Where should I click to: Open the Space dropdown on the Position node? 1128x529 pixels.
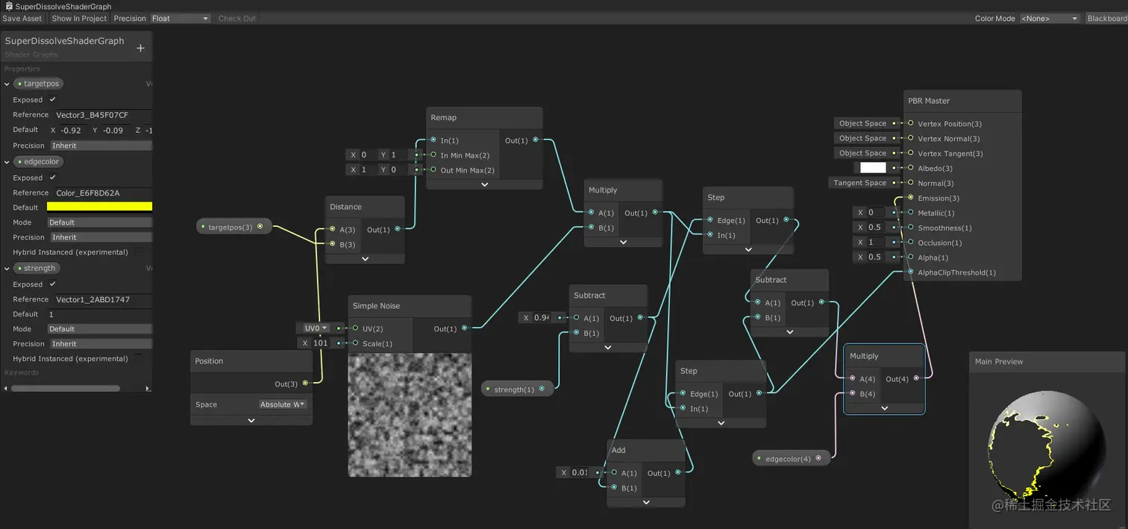pos(283,404)
